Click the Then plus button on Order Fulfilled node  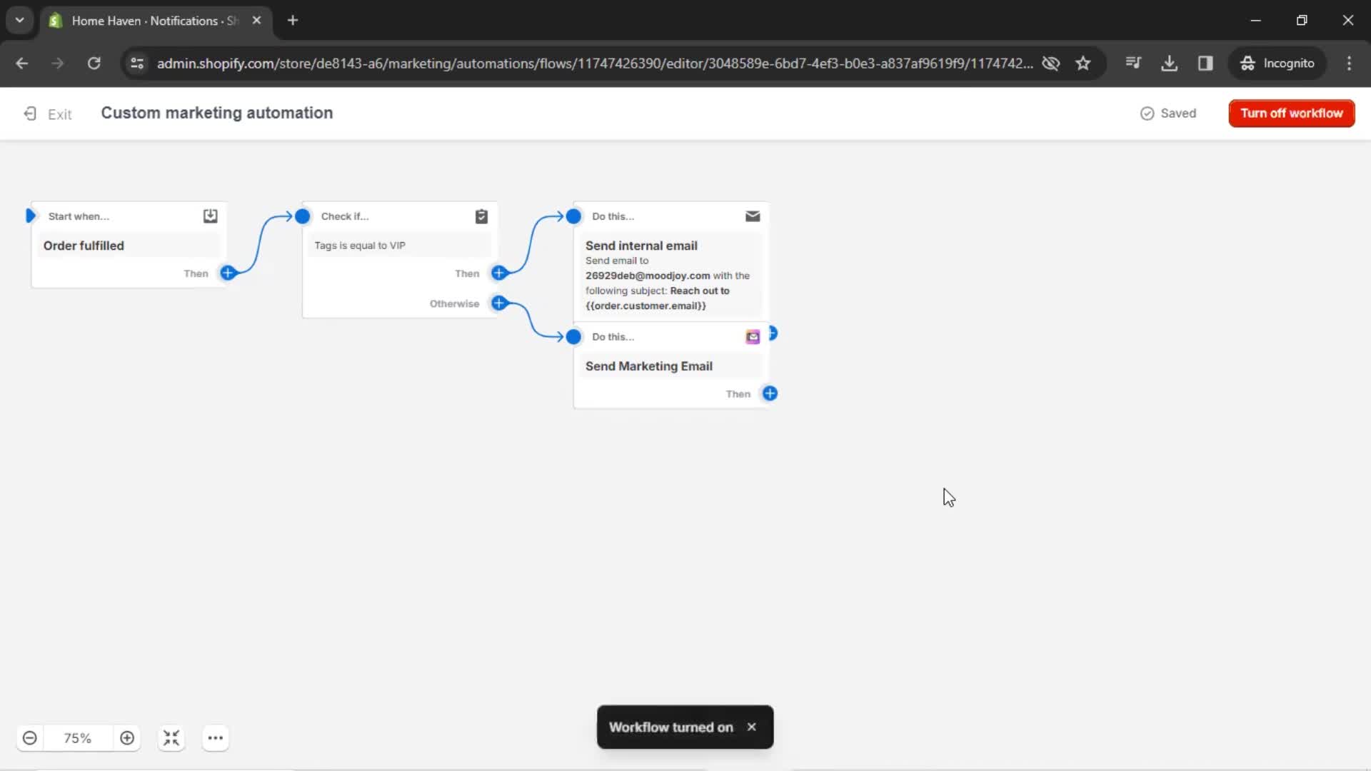coord(228,272)
